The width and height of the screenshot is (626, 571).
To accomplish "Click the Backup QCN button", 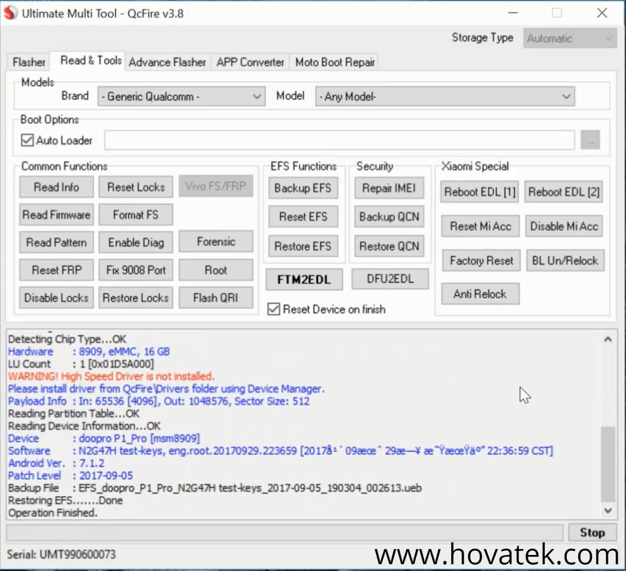I will [x=389, y=217].
